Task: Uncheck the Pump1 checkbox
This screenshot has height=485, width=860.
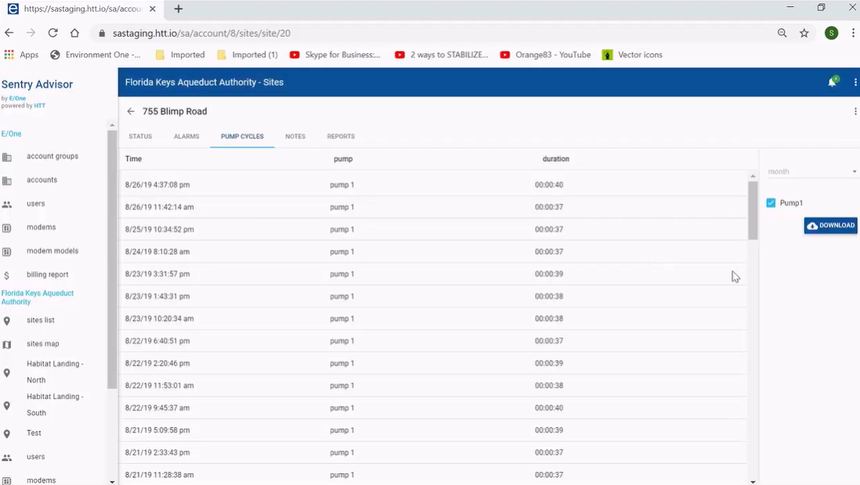Action: pos(771,203)
